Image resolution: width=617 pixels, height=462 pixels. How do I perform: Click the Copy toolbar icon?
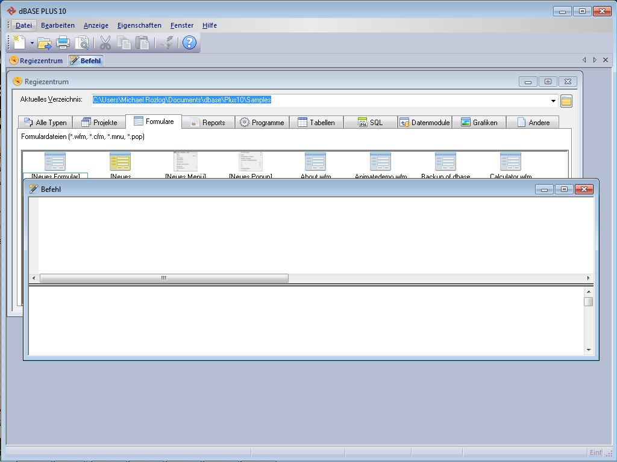tap(124, 43)
